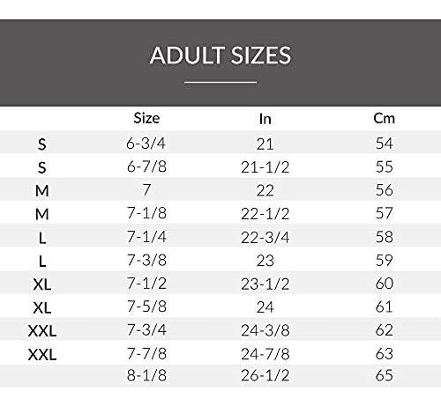Select the 24-3/8 inches cell
Screen dimensions: 441x406
265,330
